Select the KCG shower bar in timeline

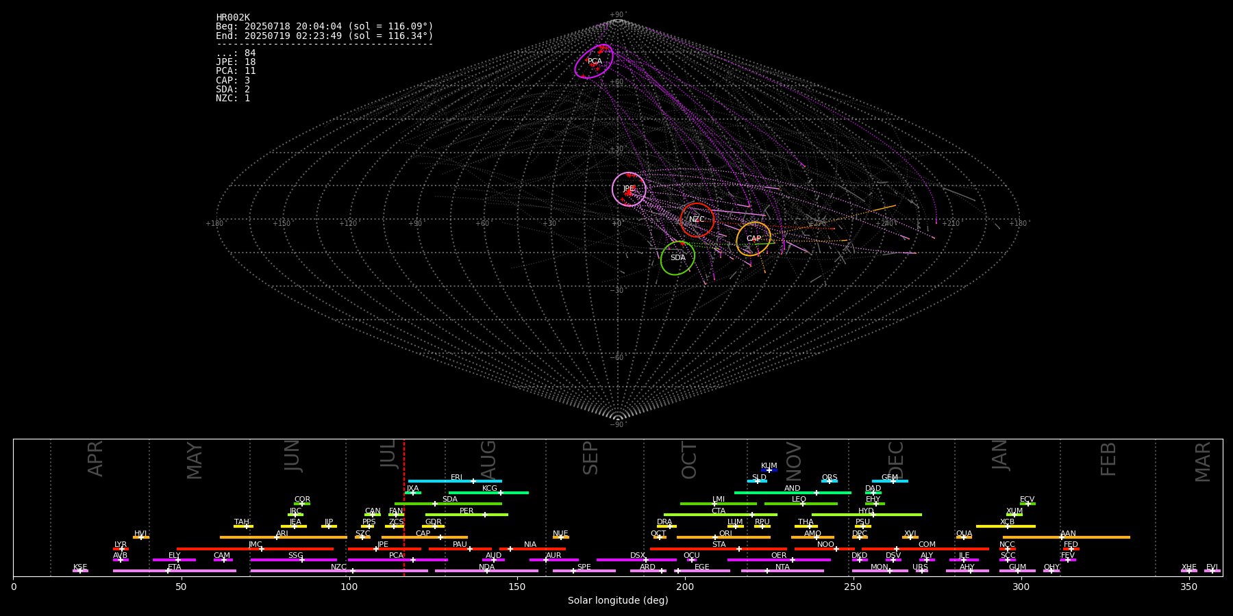click(488, 493)
